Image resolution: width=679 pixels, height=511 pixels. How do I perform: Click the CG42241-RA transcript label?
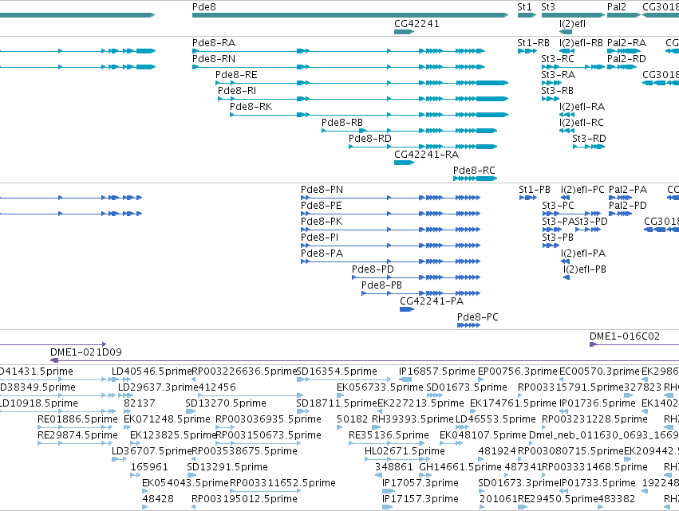click(x=427, y=155)
